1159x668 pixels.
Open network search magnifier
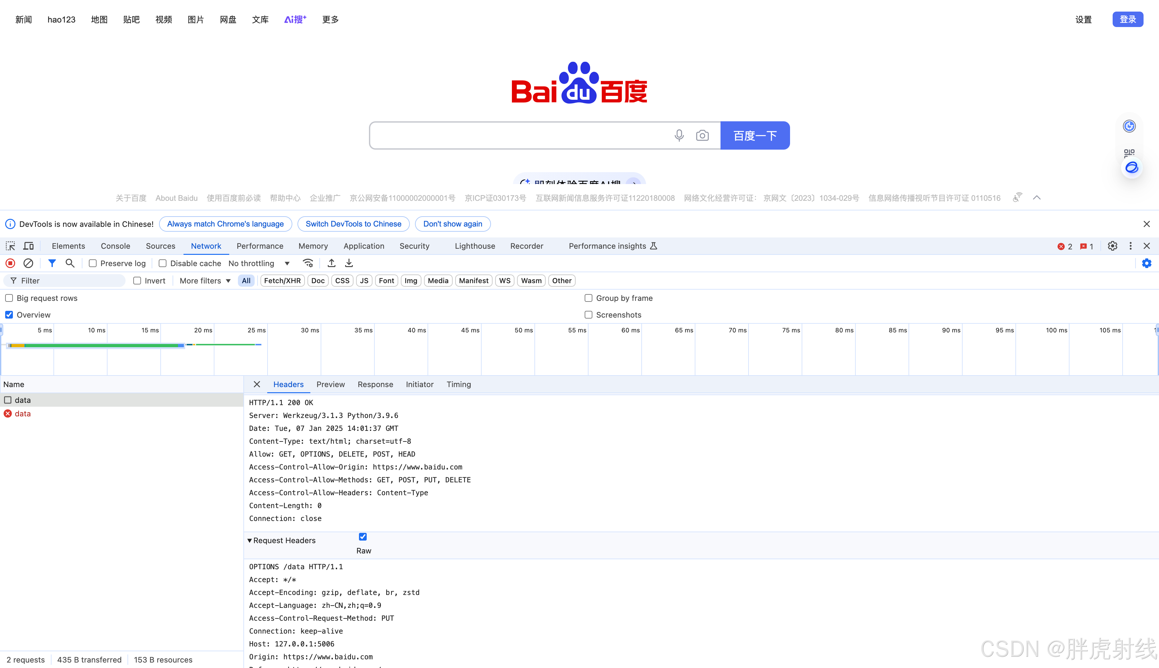tap(70, 263)
